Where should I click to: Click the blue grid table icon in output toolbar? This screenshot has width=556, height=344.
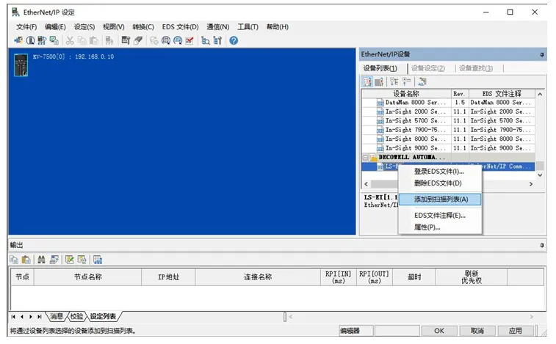(98, 260)
